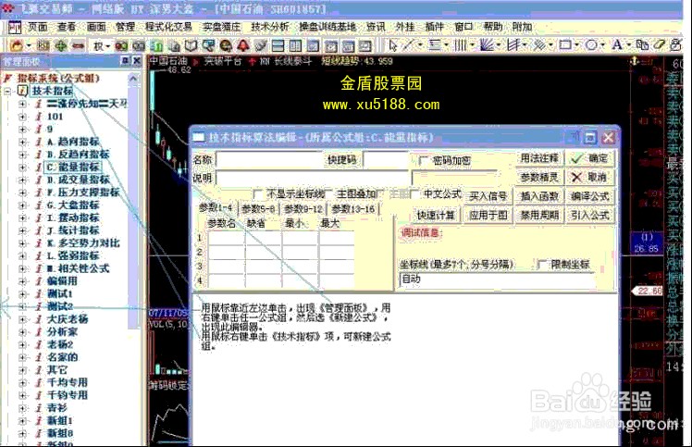Click the 引入公式 button

[x=590, y=216]
